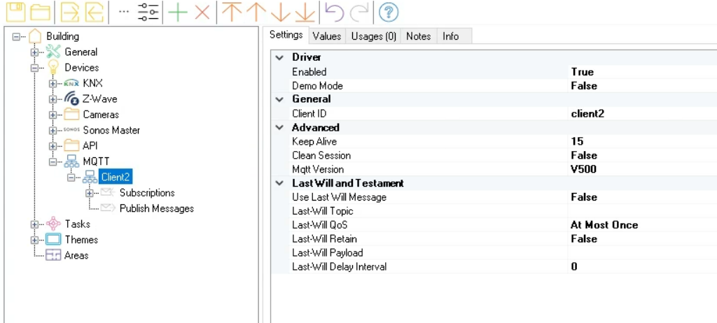The width and height of the screenshot is (717, 323).
Task: Open the Notes tab
Action: point(419,36)
